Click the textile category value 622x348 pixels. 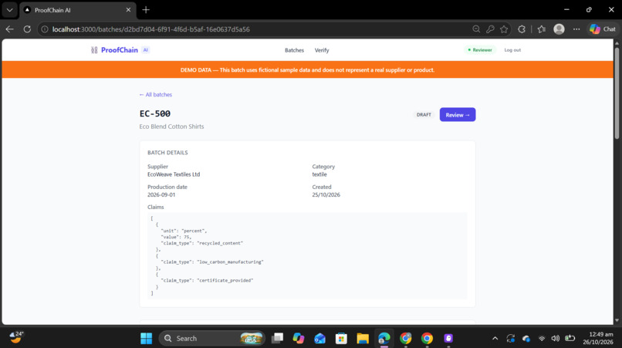(319, 174)
